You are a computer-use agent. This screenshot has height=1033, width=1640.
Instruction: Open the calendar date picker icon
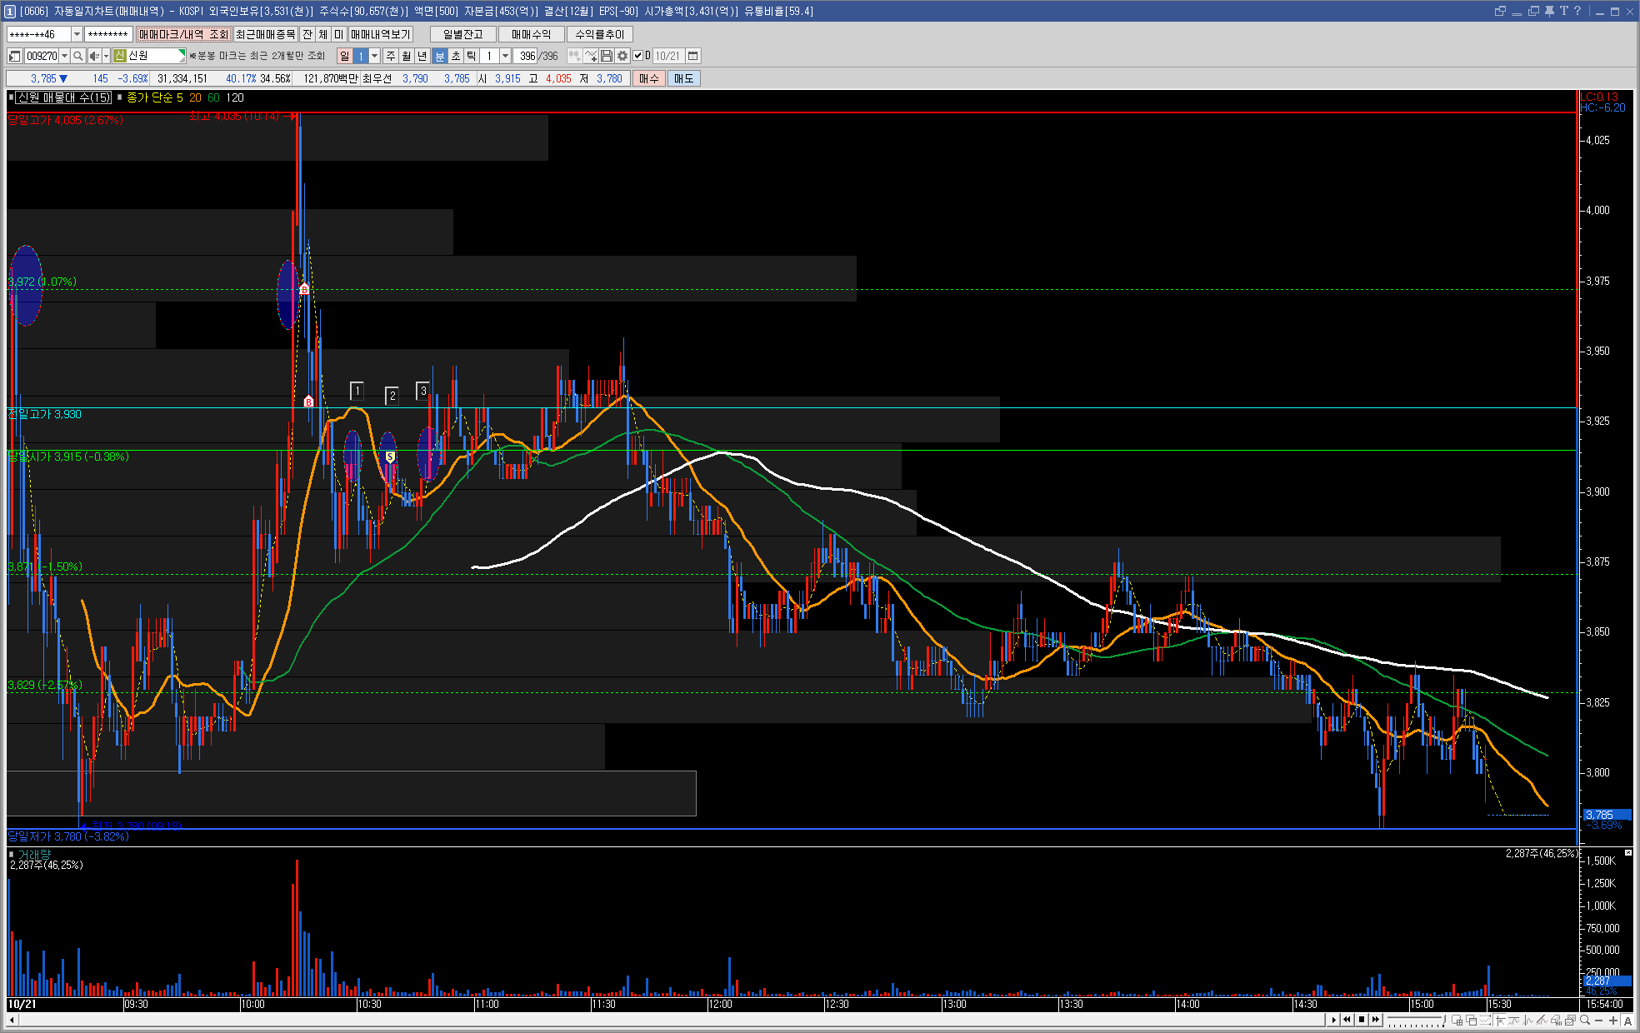[x=692, y=56]
